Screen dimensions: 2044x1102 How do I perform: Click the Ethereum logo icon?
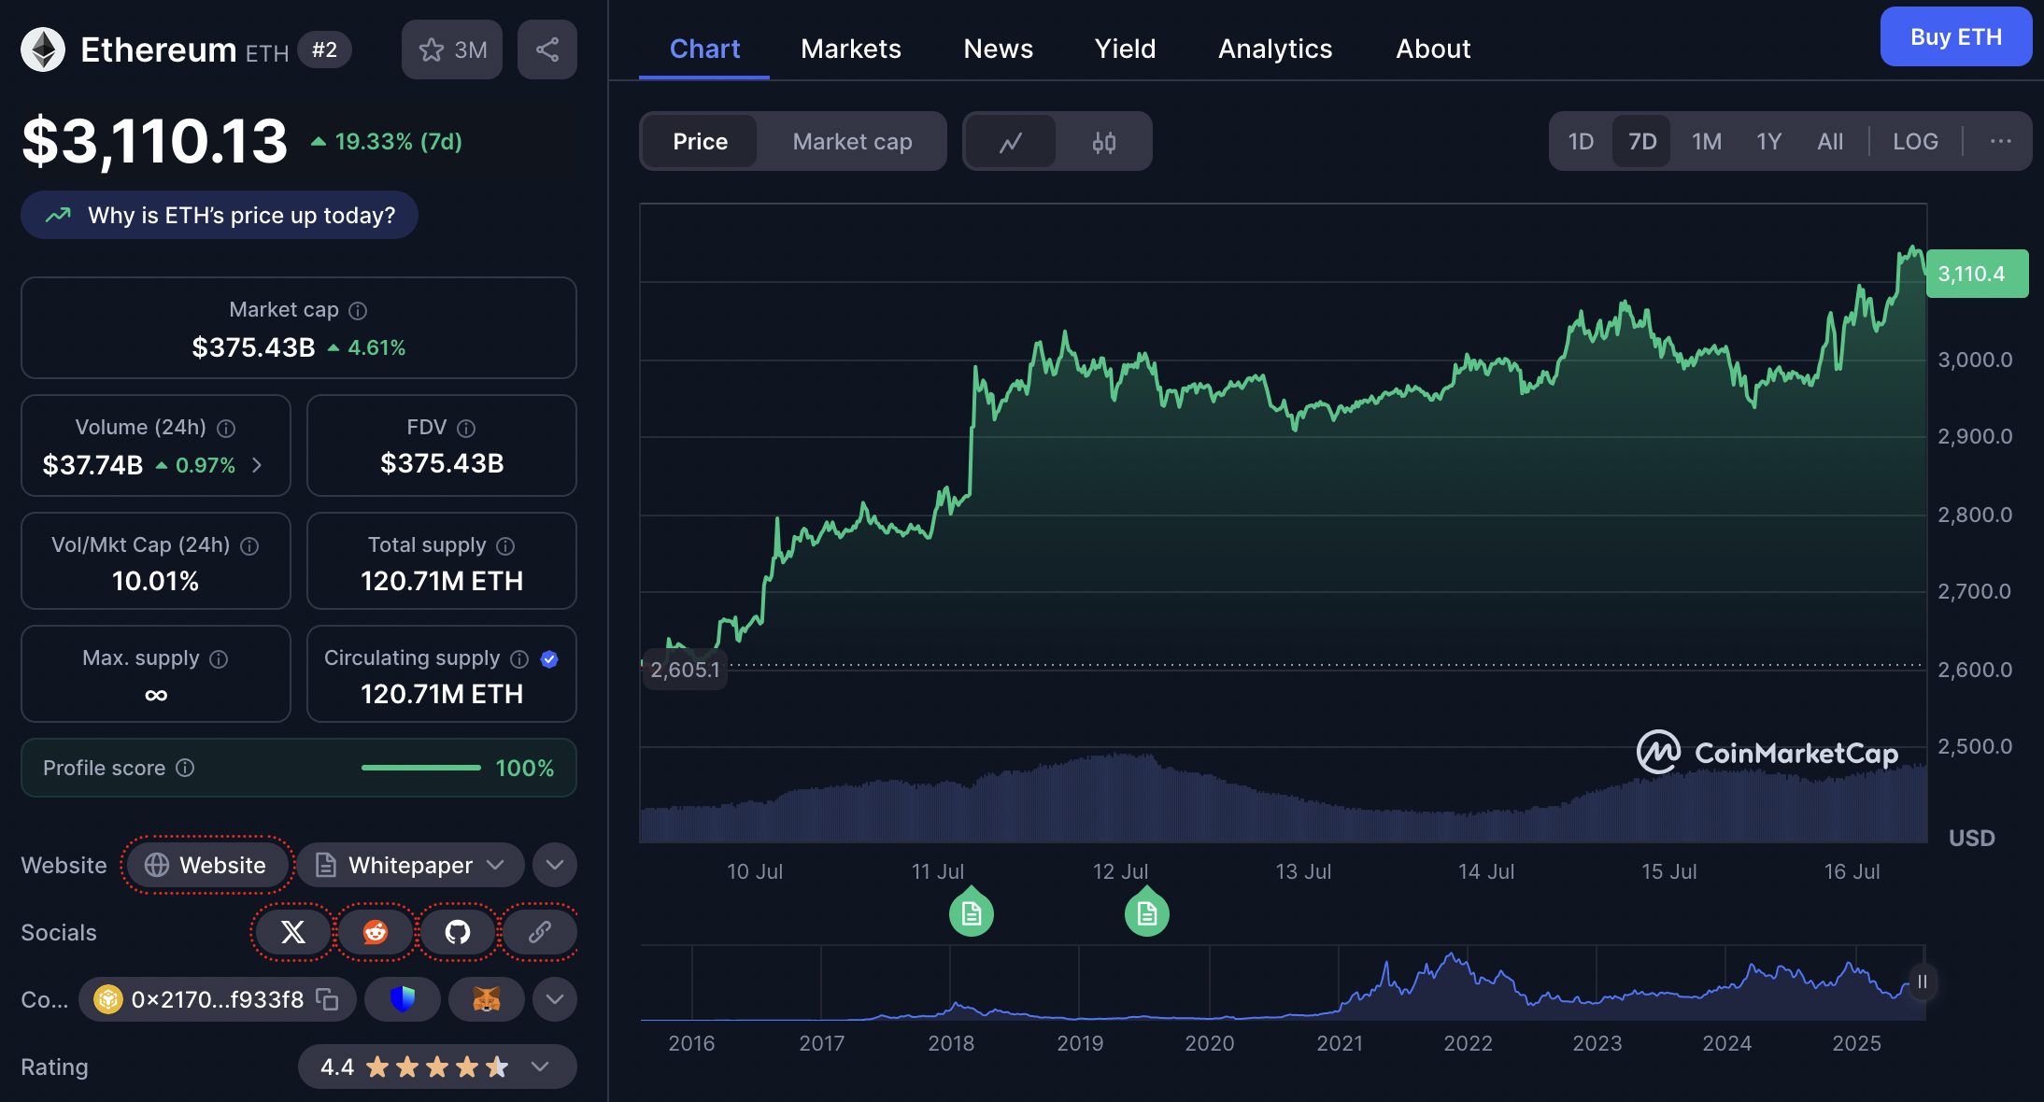click(x=43, y=49)
